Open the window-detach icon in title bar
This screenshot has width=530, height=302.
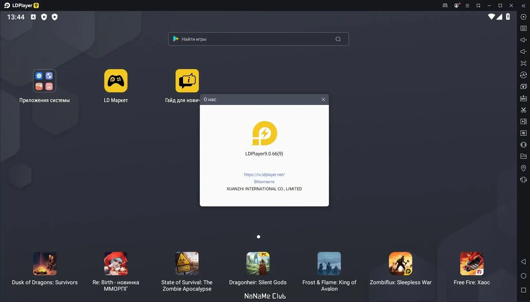click(478, 5)
